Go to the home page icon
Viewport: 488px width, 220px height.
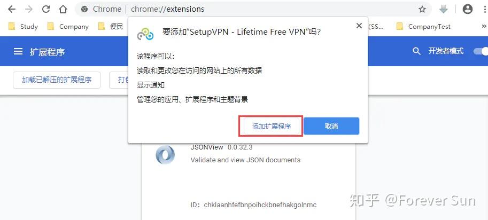click(x=63, y=9)
